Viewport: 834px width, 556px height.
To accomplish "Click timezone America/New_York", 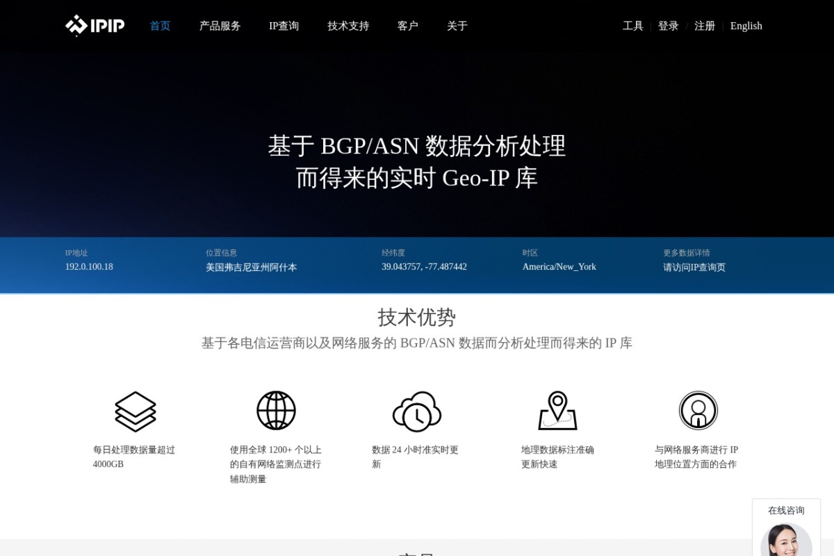I will [559, 267].
